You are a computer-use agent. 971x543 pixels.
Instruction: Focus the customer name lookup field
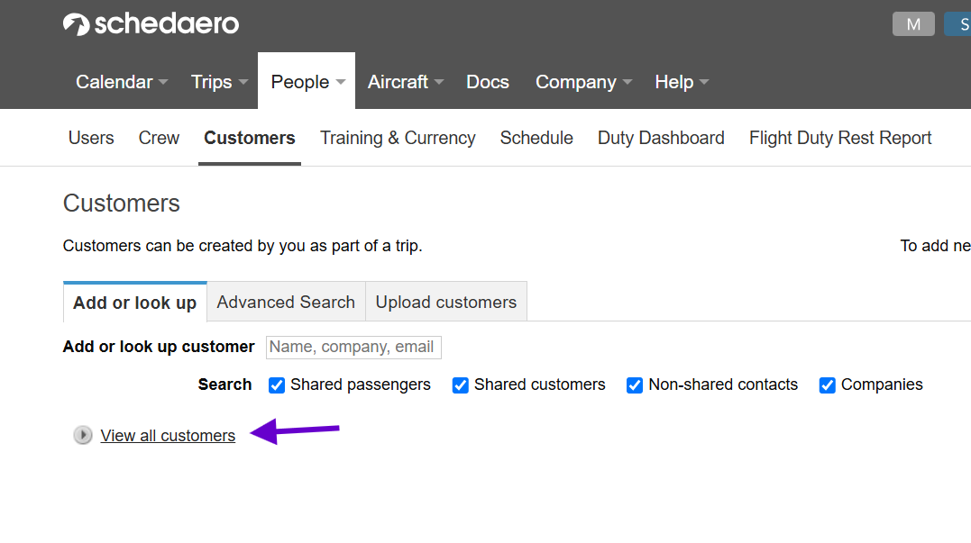[353, 348]
